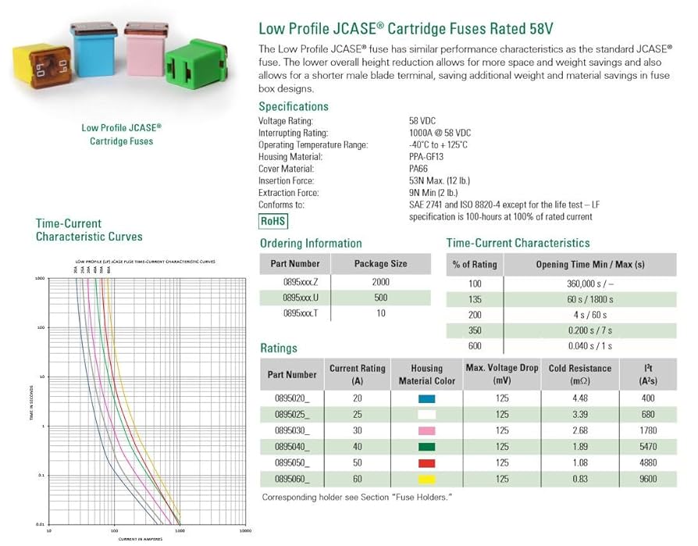The image size is (698, 546).
Task: Click opening time '0.200 s / 7 s'
Action: point(590,330)
